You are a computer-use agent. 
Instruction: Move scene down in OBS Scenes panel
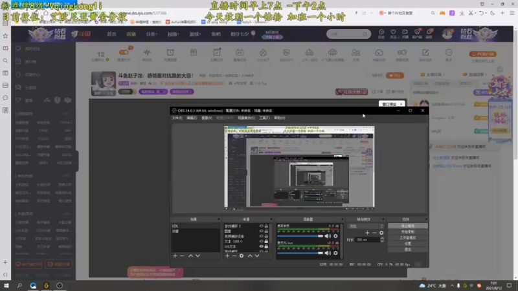[197, 255]
